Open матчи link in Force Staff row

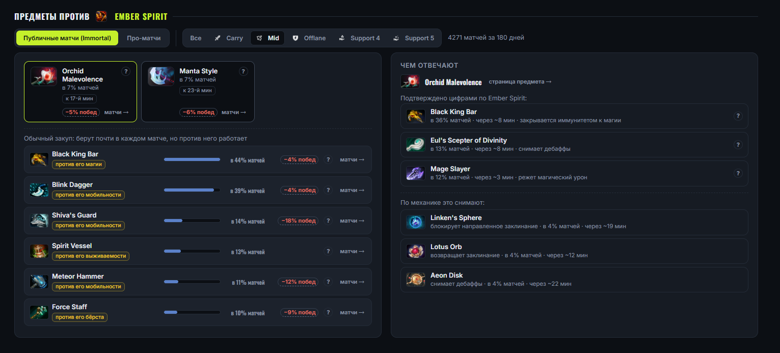(x=353, y=312)
